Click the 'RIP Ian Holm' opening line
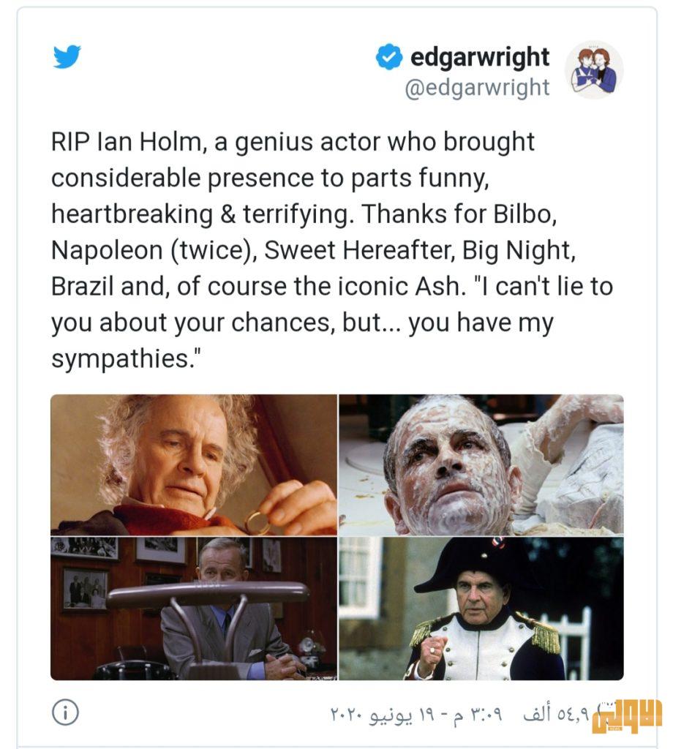Image resolution: width=673 pixels, height=749 pixels. [x=293, y=143]
